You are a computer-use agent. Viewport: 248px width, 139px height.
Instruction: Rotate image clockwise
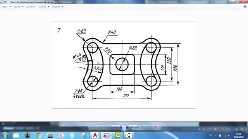click(148, 127)
